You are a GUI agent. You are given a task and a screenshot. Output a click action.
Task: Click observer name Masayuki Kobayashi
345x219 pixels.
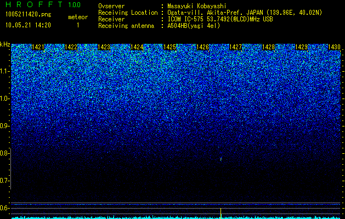coord(197,7)
